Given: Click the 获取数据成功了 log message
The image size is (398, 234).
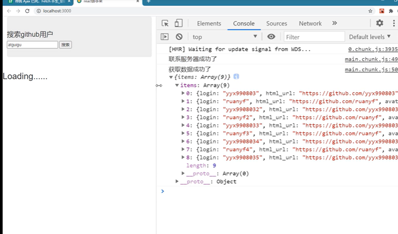Looking at the screenshot, I should [x=190, y=69].
